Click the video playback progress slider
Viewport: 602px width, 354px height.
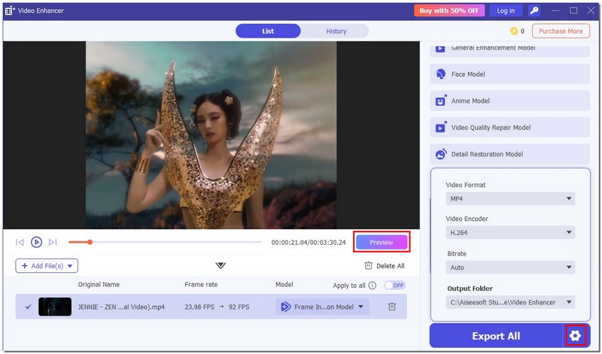165,242
